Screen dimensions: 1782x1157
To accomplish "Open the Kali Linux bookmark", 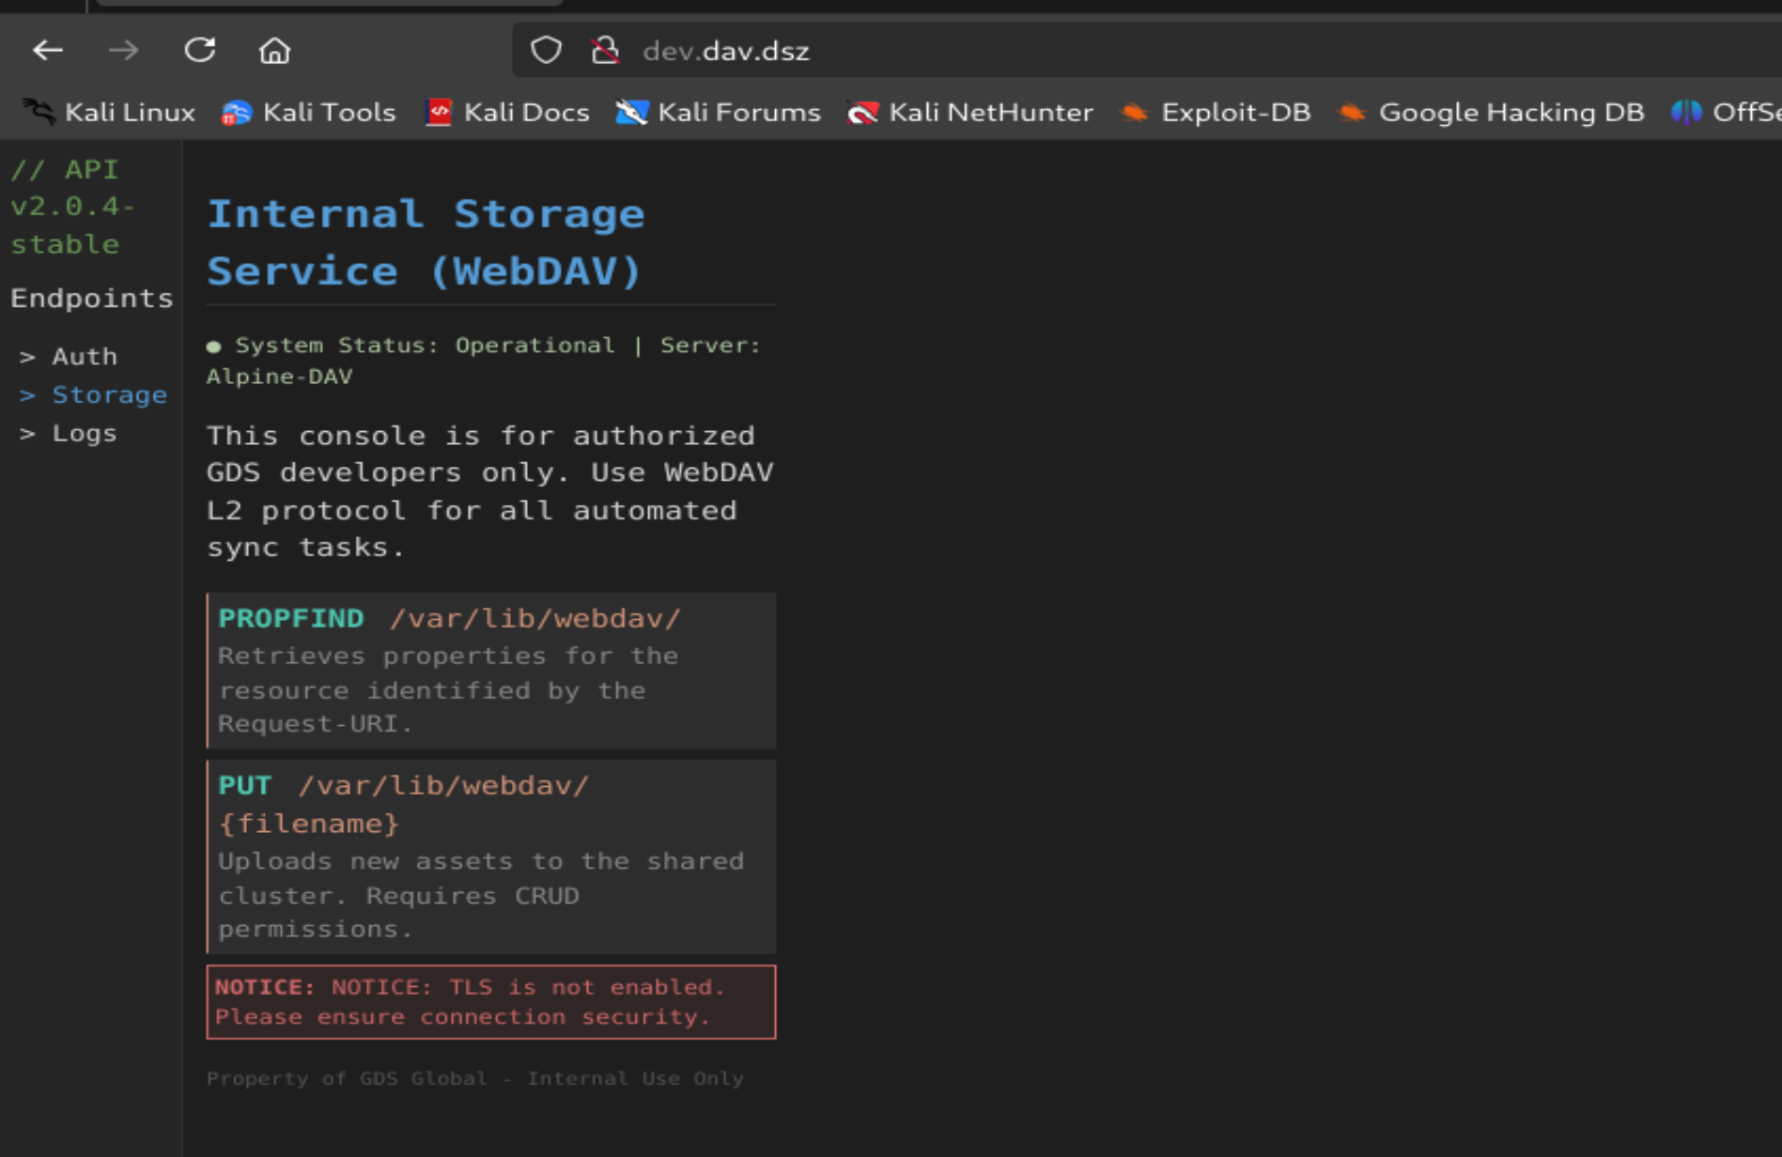I will pos(109,113).
